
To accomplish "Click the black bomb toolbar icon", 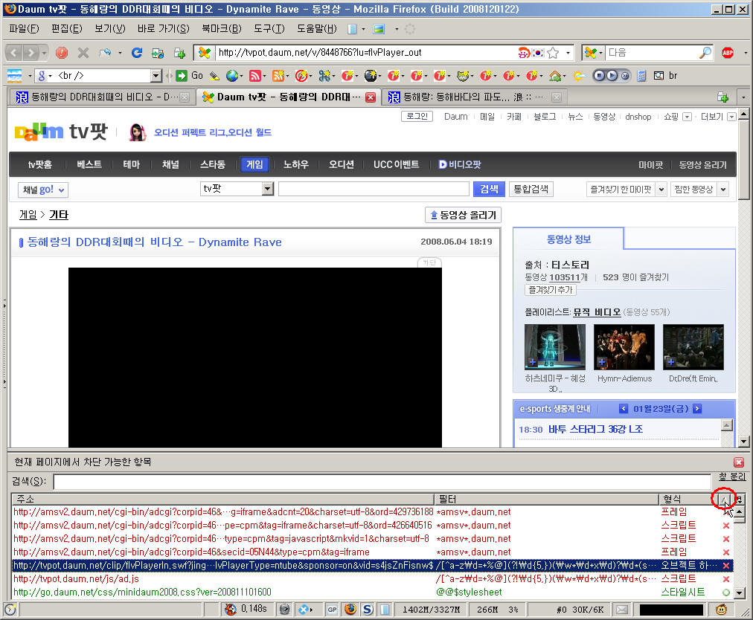I will (x=370, y=76).
